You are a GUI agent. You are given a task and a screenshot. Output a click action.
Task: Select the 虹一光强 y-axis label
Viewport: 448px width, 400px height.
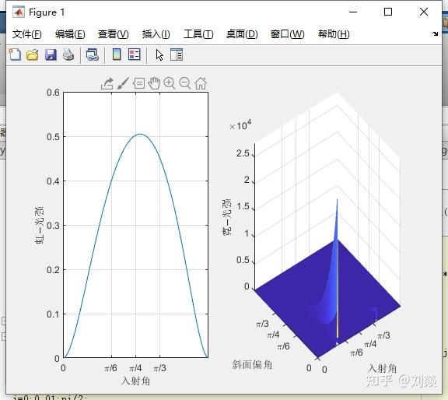[39, 226]
